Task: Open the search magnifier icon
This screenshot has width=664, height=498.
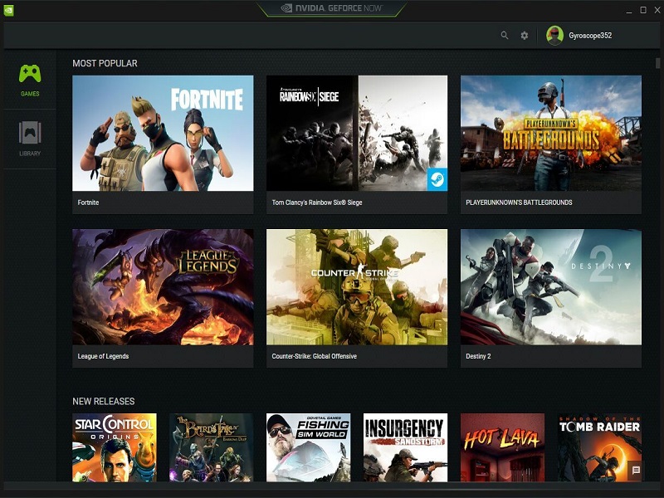Action: click(x=505, y=36)
